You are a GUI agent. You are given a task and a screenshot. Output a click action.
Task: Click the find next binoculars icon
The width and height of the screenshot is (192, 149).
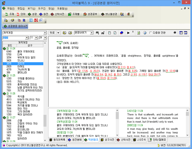[97, 33]
